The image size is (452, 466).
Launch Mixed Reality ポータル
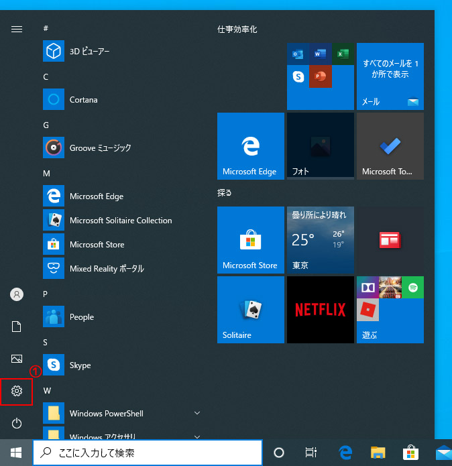pos(122,268)
